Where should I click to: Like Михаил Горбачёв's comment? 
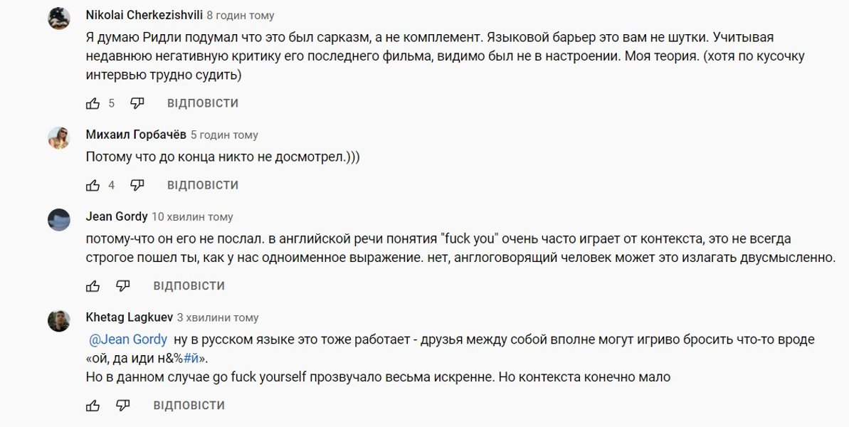[x=93, y=185]
